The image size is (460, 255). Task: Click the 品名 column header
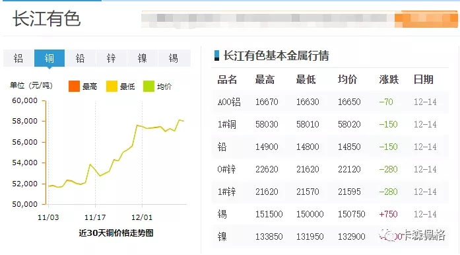227,79
